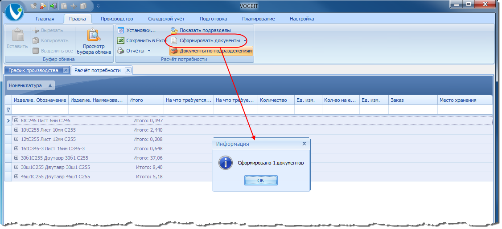Click the Сформировать документы button
Screen dimensions: 502x229
pyautogui.click(x=206, y=40)
